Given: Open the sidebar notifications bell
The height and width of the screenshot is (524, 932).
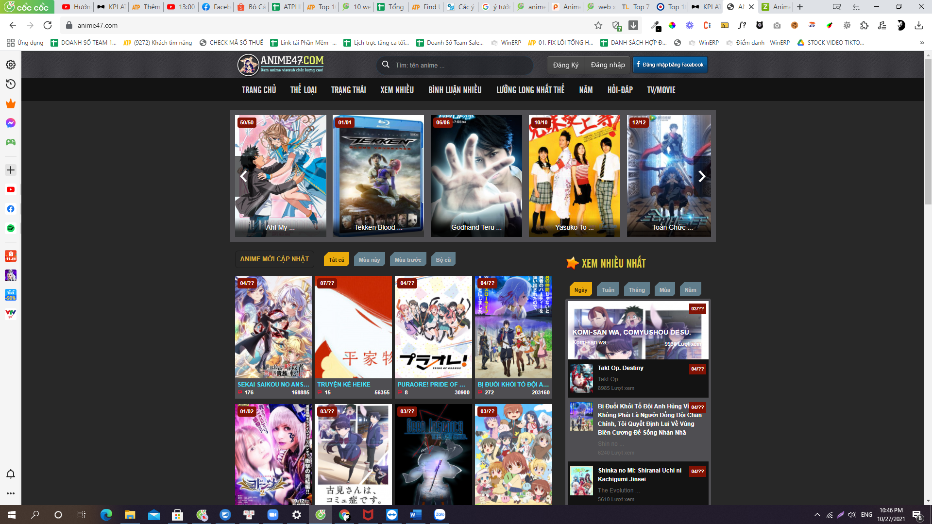Looking at the screenshot, I should 11,474.
